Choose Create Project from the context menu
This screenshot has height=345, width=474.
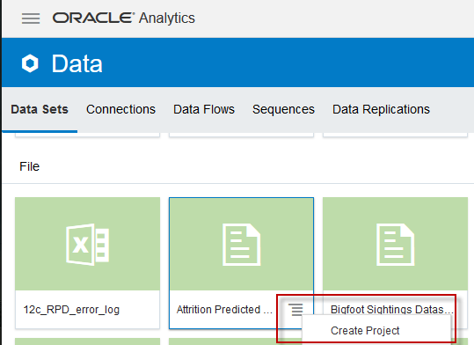[365, 330]
